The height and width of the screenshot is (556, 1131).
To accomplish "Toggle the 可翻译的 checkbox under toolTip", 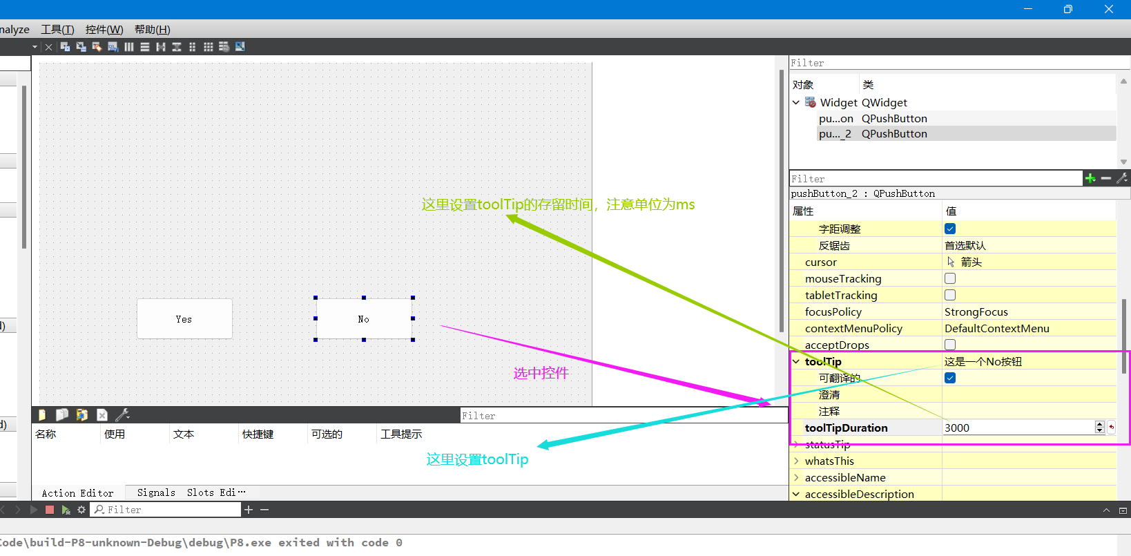I will [x=950, y=378].
